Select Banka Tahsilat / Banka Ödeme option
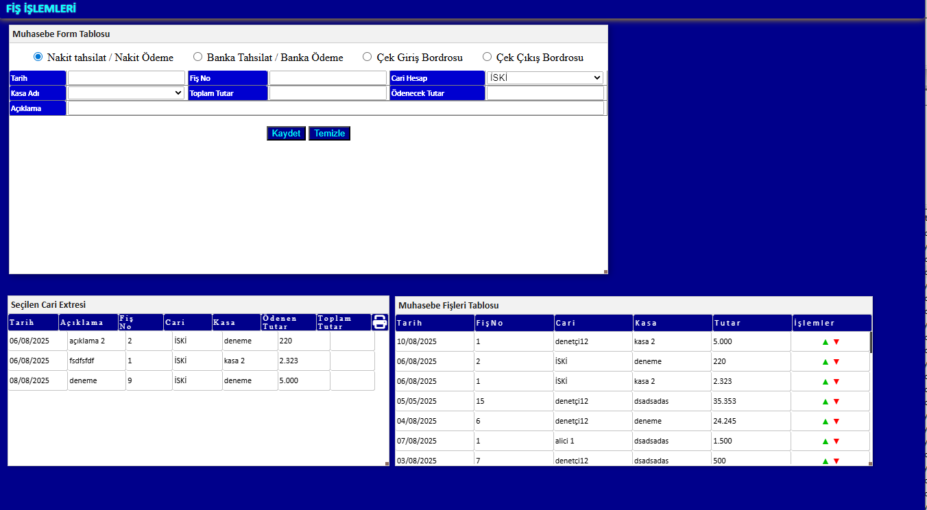The width and height of the screenshot is (927, 510). tap(198, 57)
